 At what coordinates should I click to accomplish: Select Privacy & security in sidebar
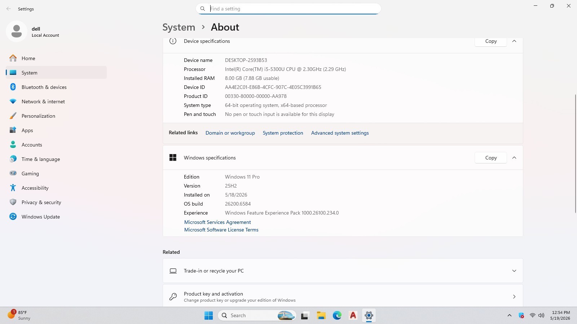coord(56,202)
